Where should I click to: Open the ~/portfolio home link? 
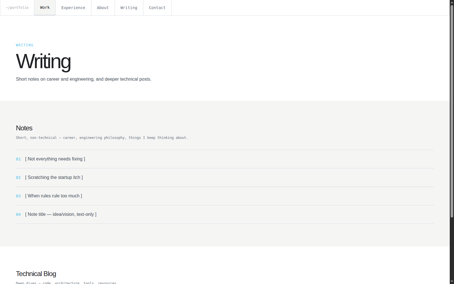17,8
